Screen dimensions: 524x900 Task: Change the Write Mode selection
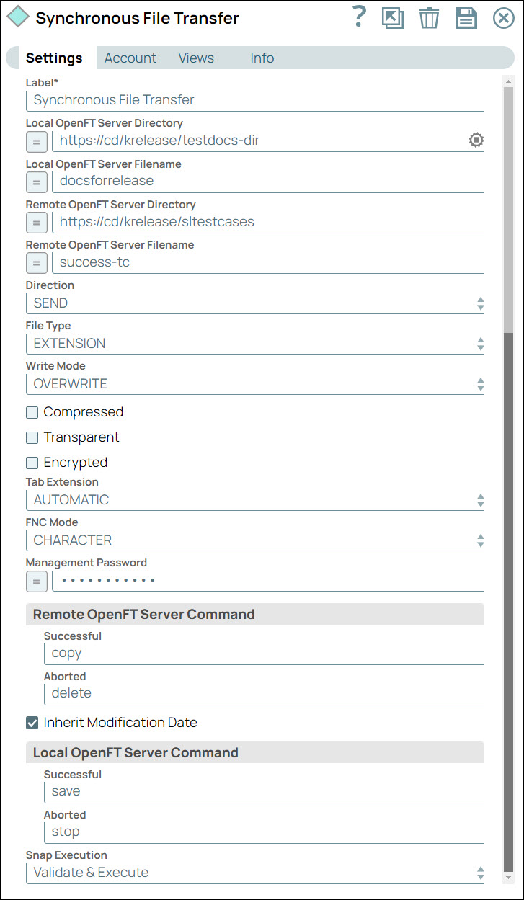pos(480,383)
